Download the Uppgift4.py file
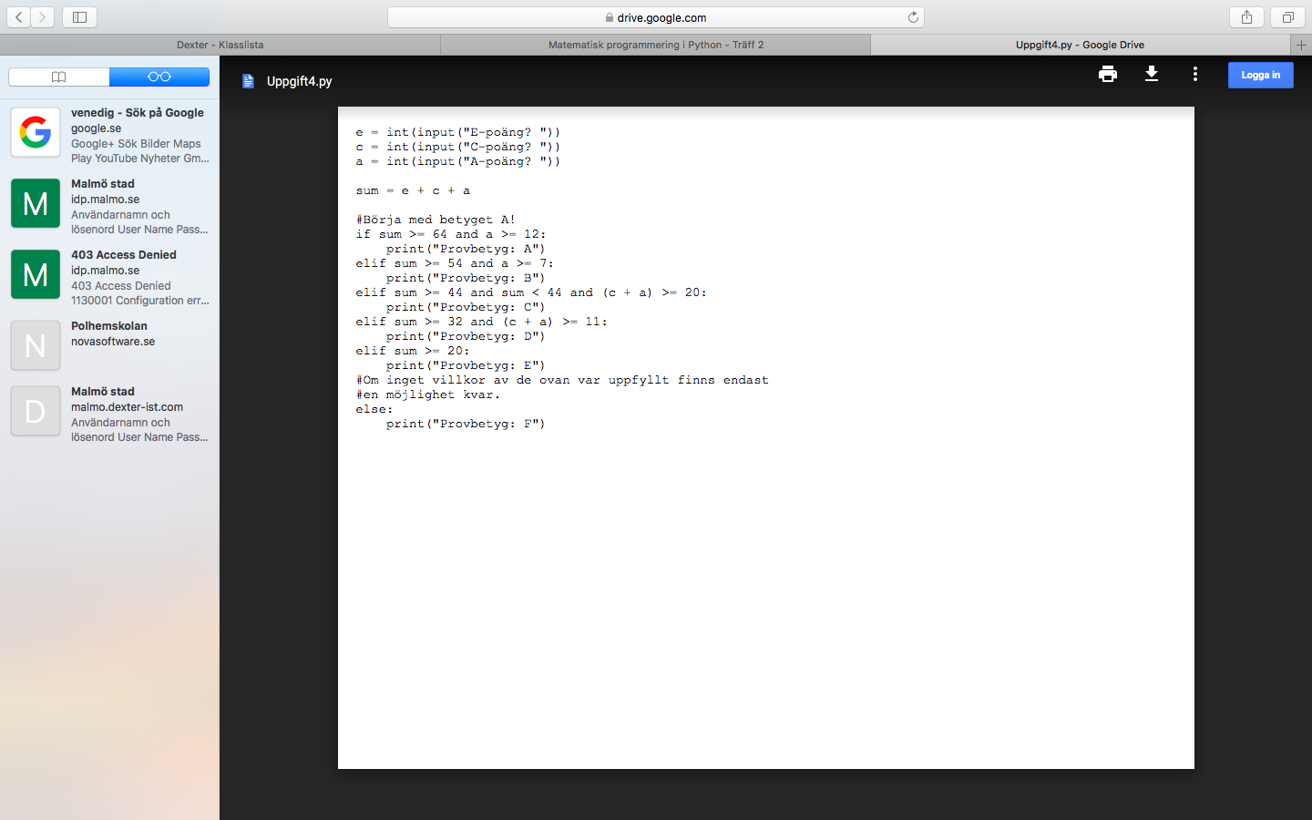Screen dimensions: 1312x820 1152,75
